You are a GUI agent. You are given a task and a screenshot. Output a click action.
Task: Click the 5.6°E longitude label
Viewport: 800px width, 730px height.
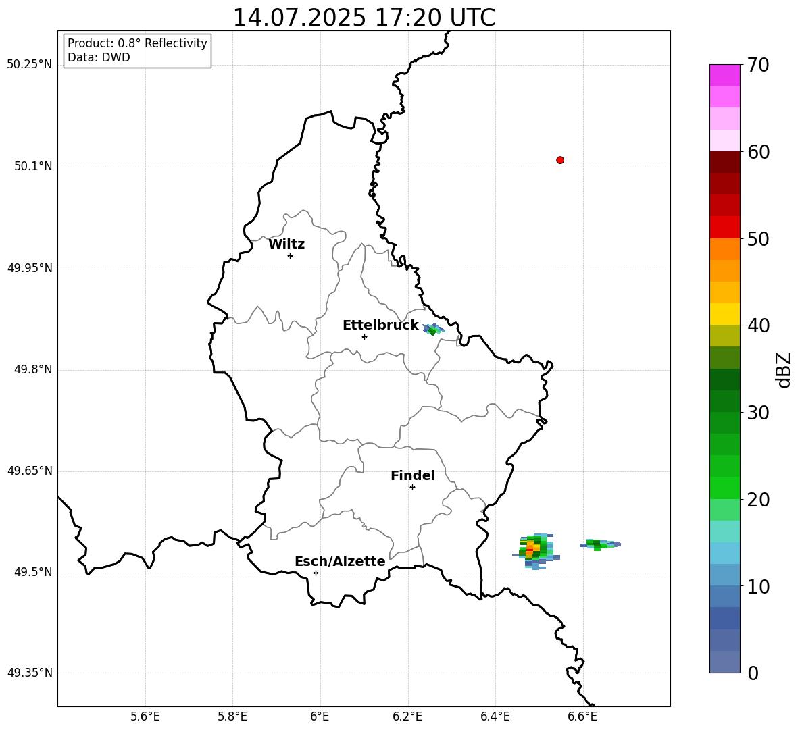point(145,716)
